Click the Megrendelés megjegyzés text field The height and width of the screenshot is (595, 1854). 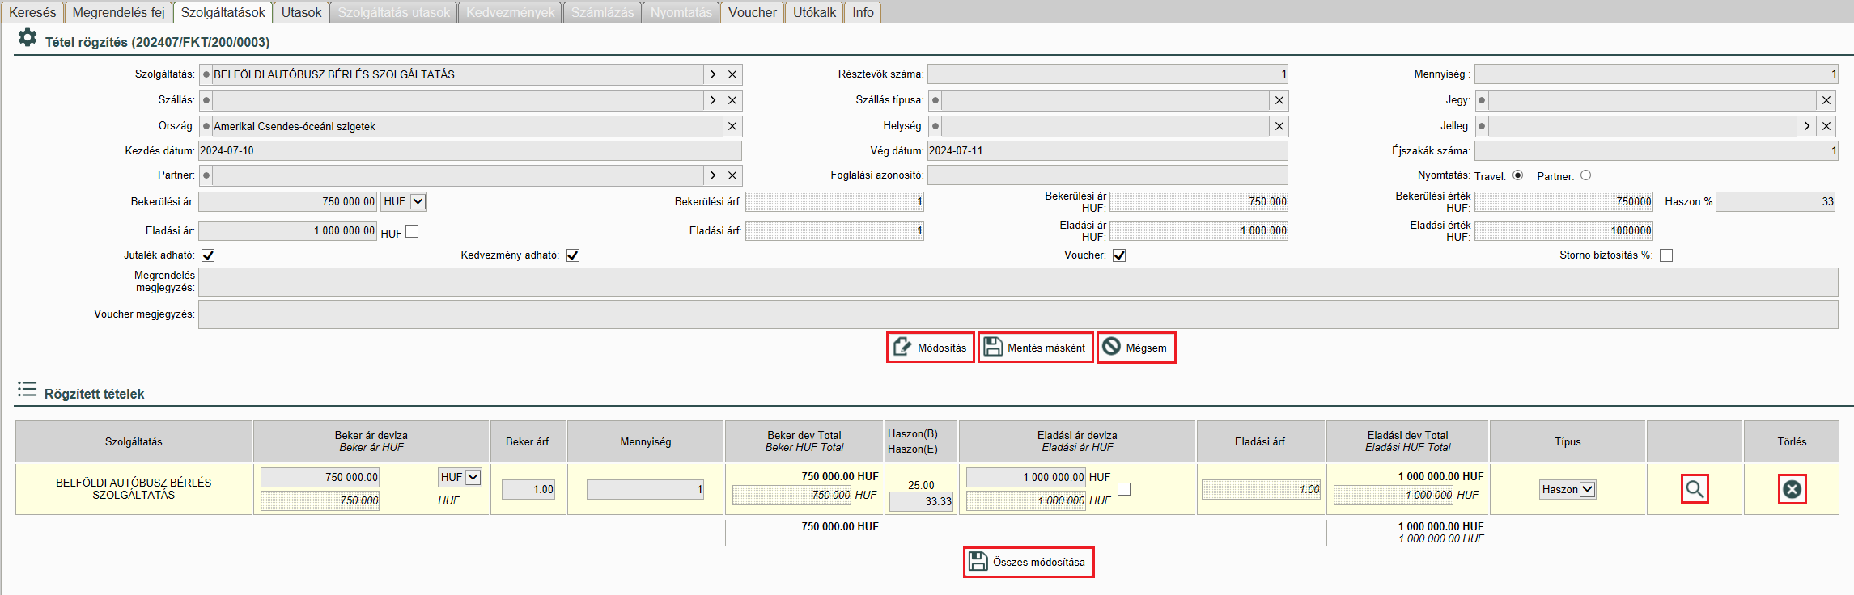coord(1017,282)
